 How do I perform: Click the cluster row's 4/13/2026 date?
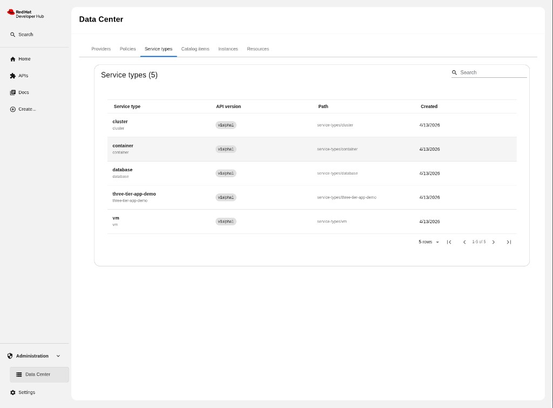(429, 125)
